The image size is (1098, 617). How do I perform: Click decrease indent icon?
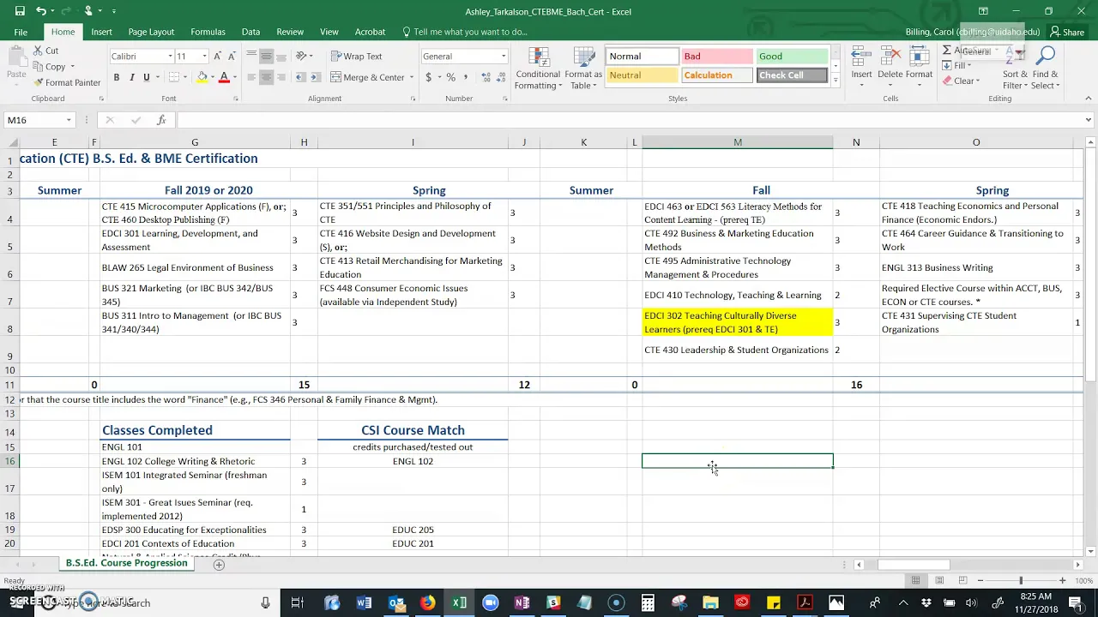pos(301,78)
